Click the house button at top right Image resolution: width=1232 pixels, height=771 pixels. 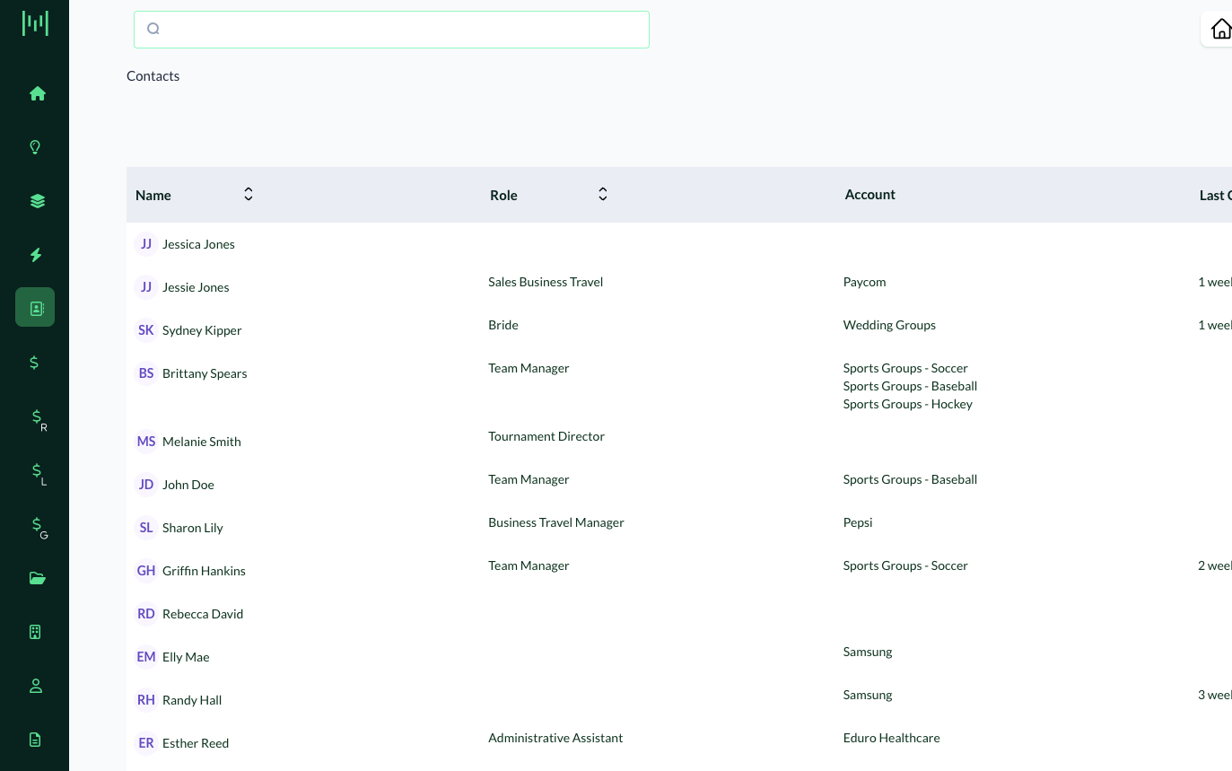click(x=1220, y=29)
